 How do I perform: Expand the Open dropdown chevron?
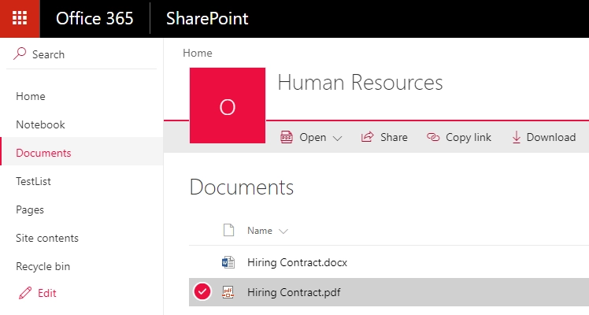tap(337, 138)
